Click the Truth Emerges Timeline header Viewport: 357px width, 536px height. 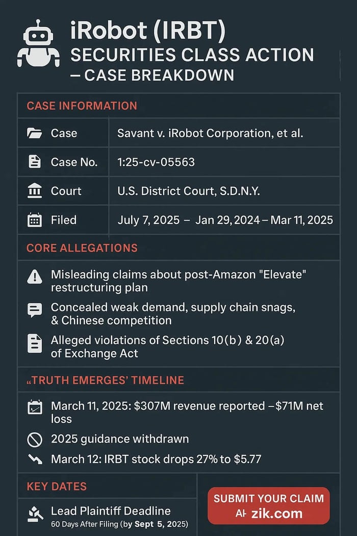105,380
